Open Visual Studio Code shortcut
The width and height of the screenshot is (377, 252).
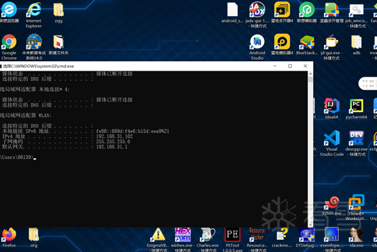(331, 143)
